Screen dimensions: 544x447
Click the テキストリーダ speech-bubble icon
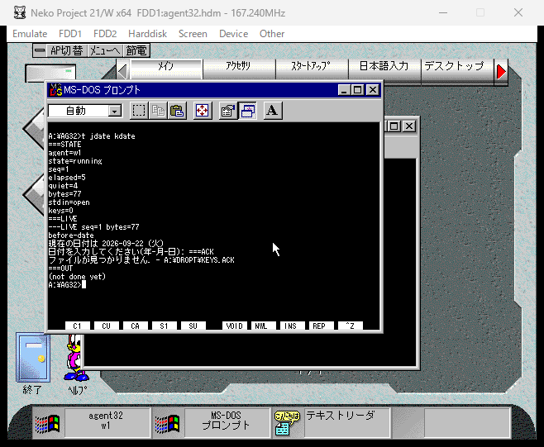pyautogui.click(x=287, y=423)
